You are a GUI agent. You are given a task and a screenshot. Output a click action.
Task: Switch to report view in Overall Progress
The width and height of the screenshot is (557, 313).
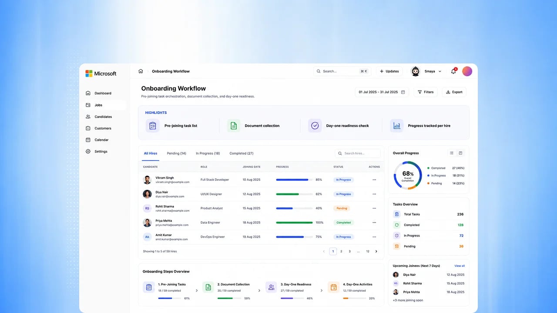click(x=461, y=153)
